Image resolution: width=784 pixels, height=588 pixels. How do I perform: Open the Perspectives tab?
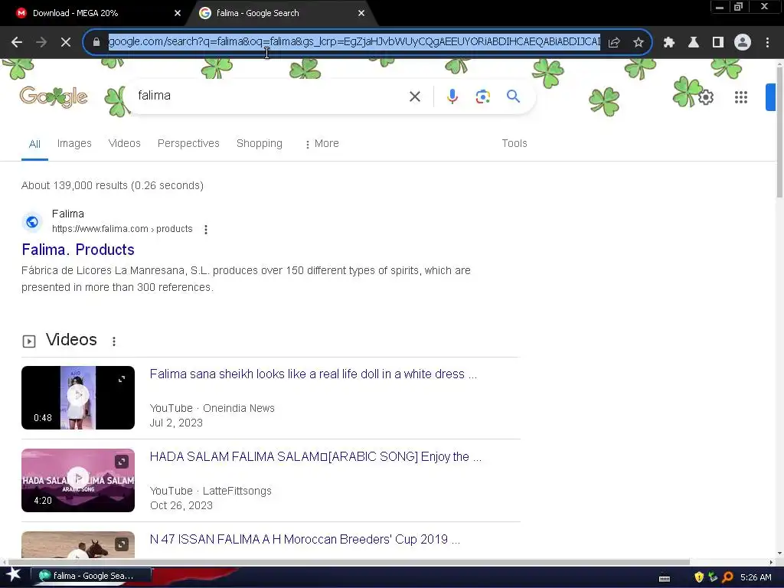point(188,143)
